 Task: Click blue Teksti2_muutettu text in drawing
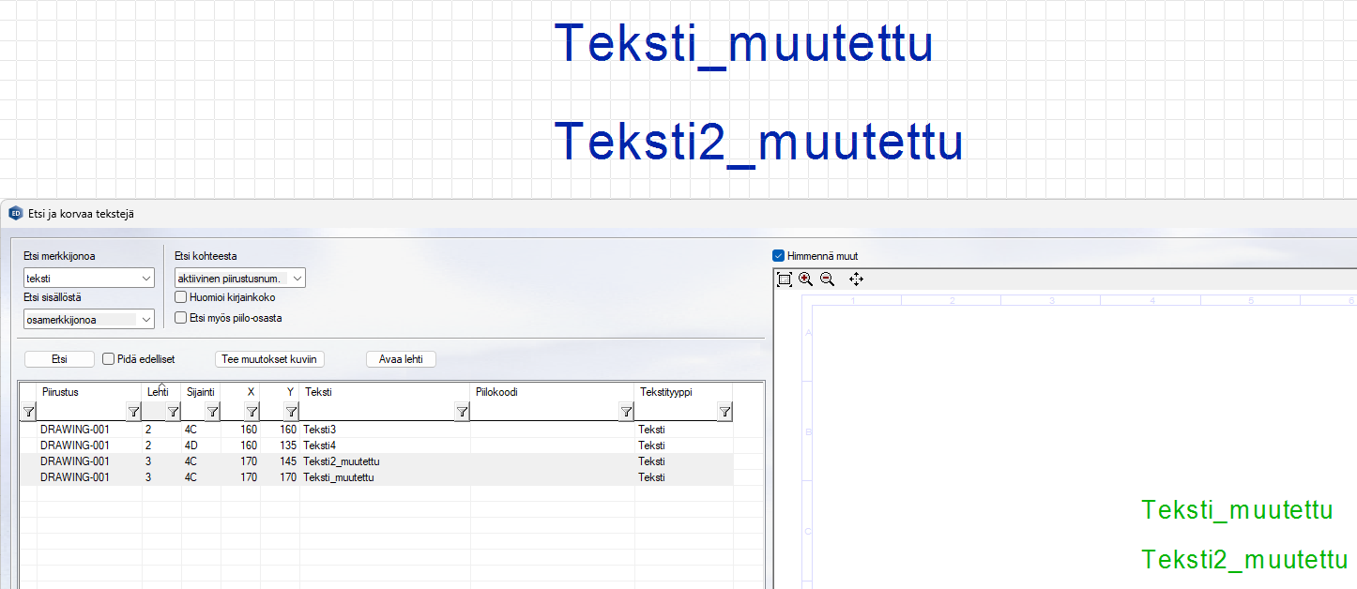[x=759, y=143]
